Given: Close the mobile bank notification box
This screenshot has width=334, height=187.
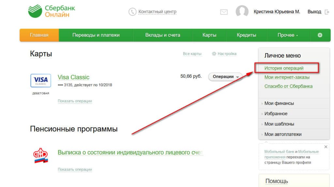Looking at the screenshot, I should pos(326,147).
